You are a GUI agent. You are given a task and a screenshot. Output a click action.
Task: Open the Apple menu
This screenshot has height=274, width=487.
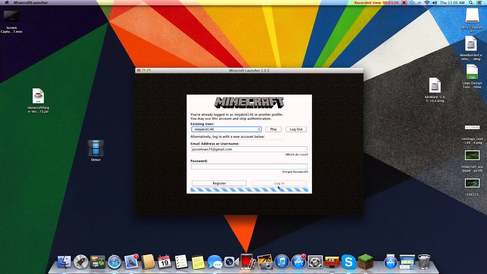click(6, 3)
